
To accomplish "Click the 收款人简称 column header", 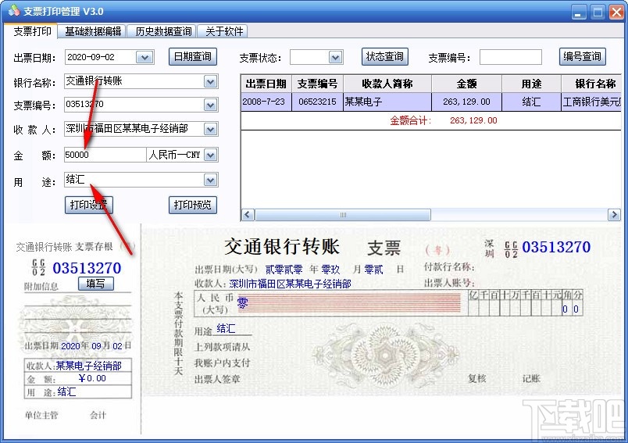I will click(x=387, y=84).
